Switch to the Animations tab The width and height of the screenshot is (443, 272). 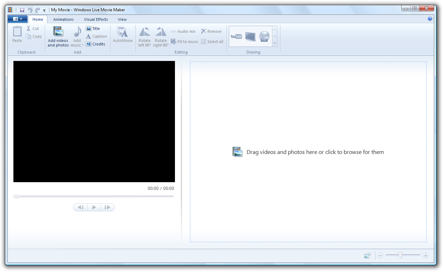click(x=63, y=19)
